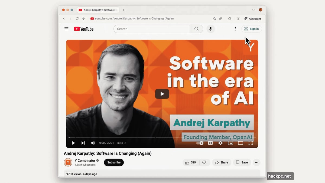Click the YouTube logo to go home
325x183 pixels.
83,29
